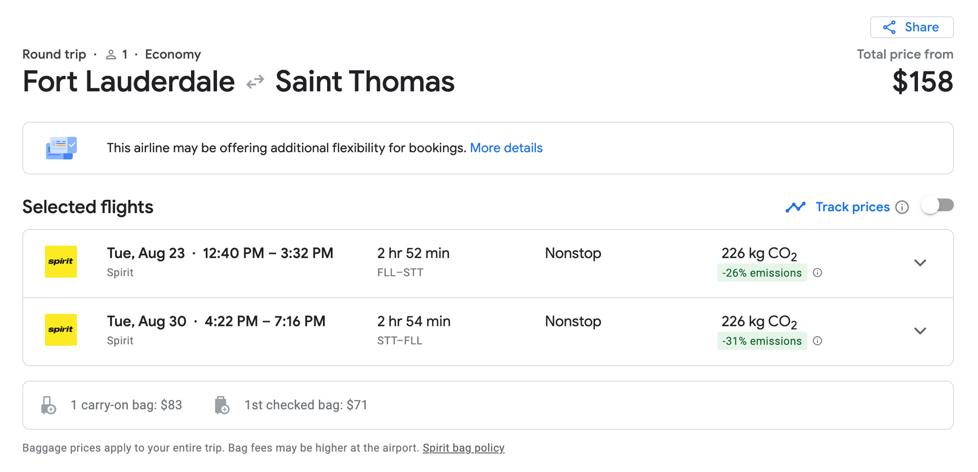Expand the Aug 30 flight details
The width and height of the screenshot is (978, 472).
(x=920, y=331)
